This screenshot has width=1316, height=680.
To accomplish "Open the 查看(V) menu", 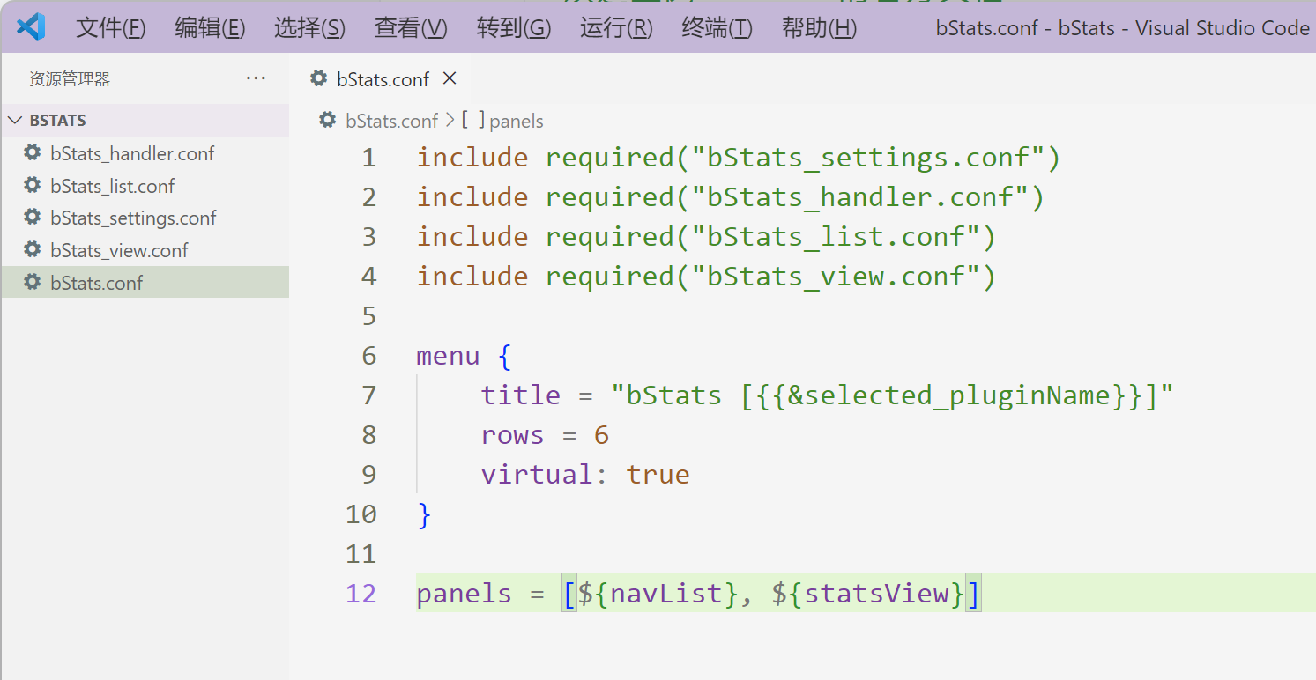I will pyautogui.click(x=411, y=28).
